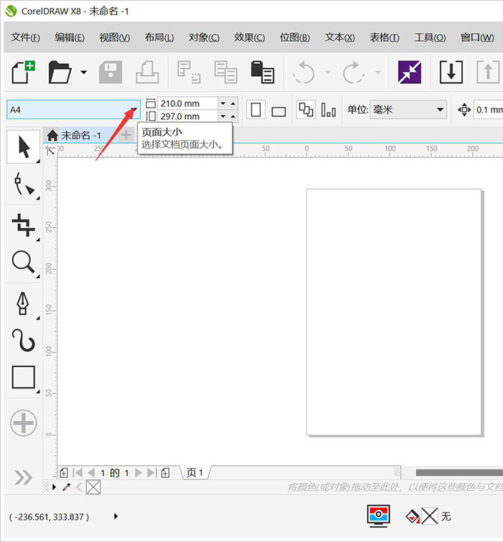Screen dimensions: 503x542
Task: Open the units dropdown showing 毫米
Action: [x=408, y=110]
